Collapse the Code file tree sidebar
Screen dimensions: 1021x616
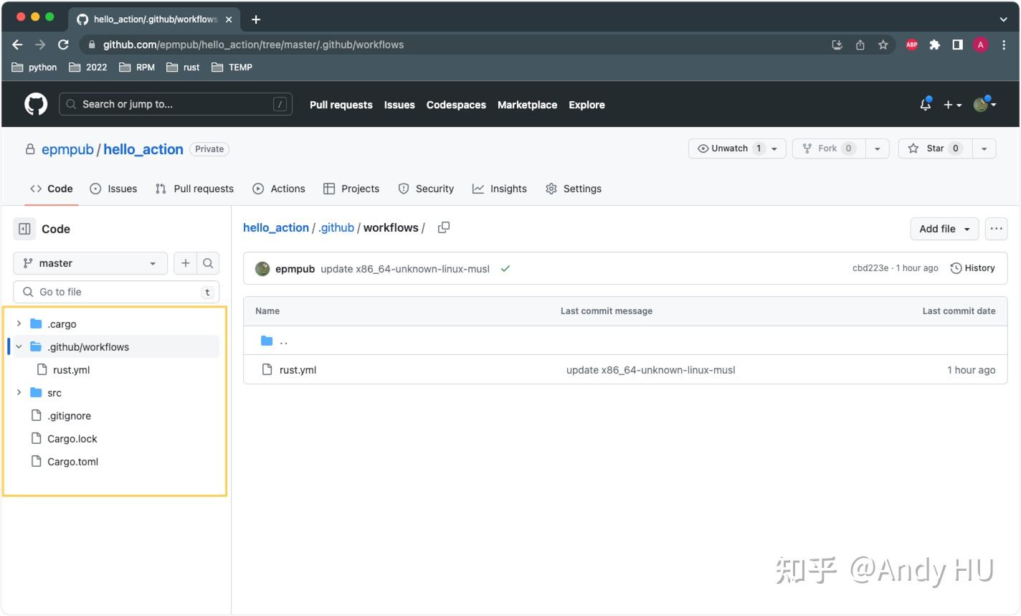click(x=24, y=228)
